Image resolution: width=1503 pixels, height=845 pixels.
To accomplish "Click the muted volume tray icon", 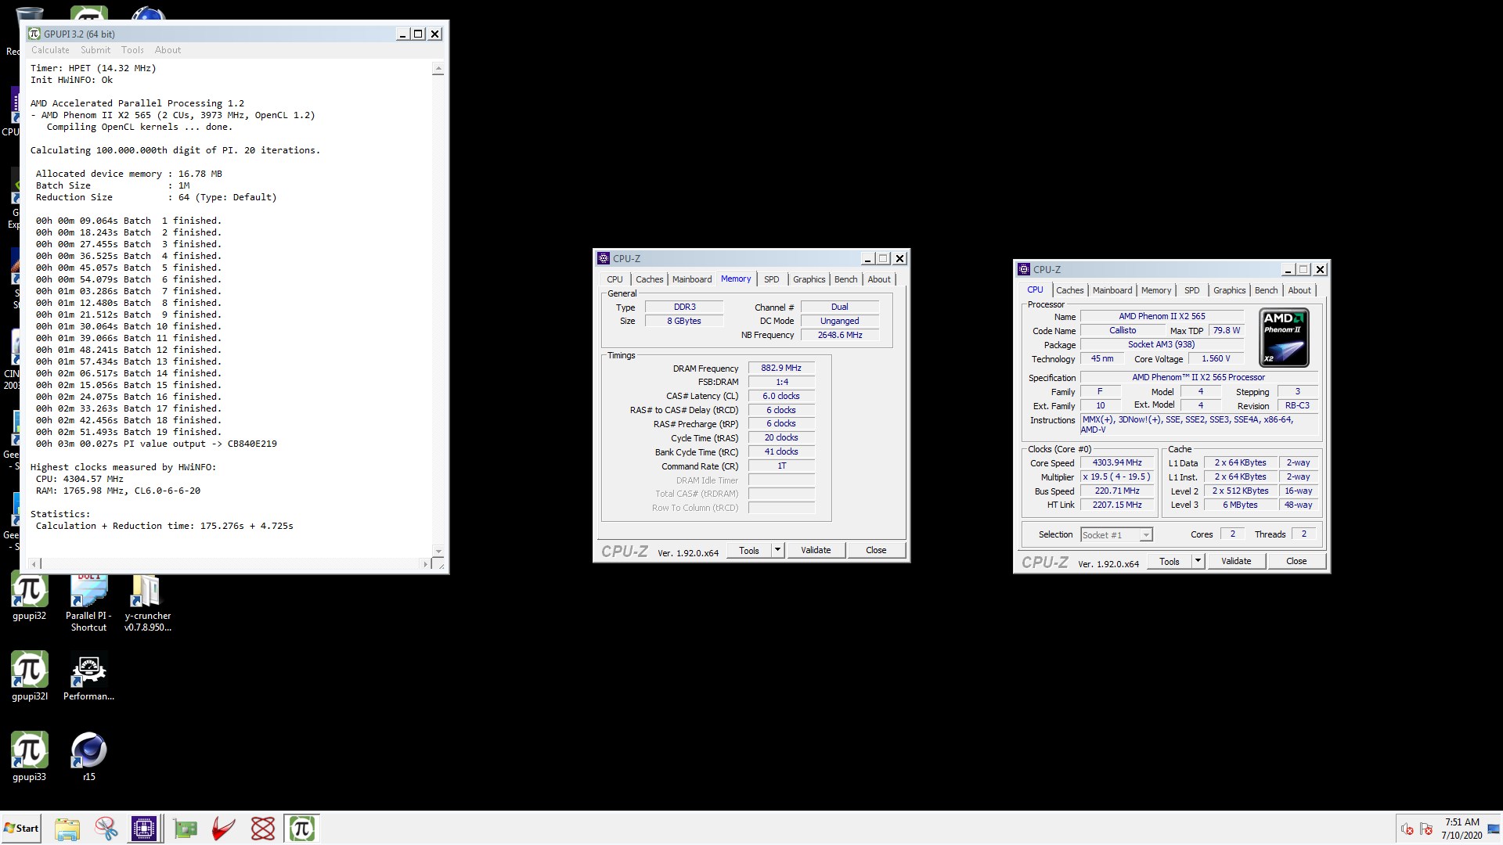I will [1407, 829].
